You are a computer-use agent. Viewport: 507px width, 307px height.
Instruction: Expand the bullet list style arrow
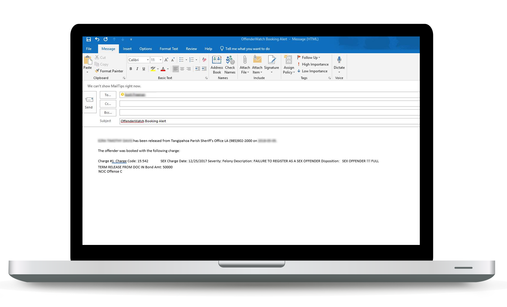click(186, 60)
